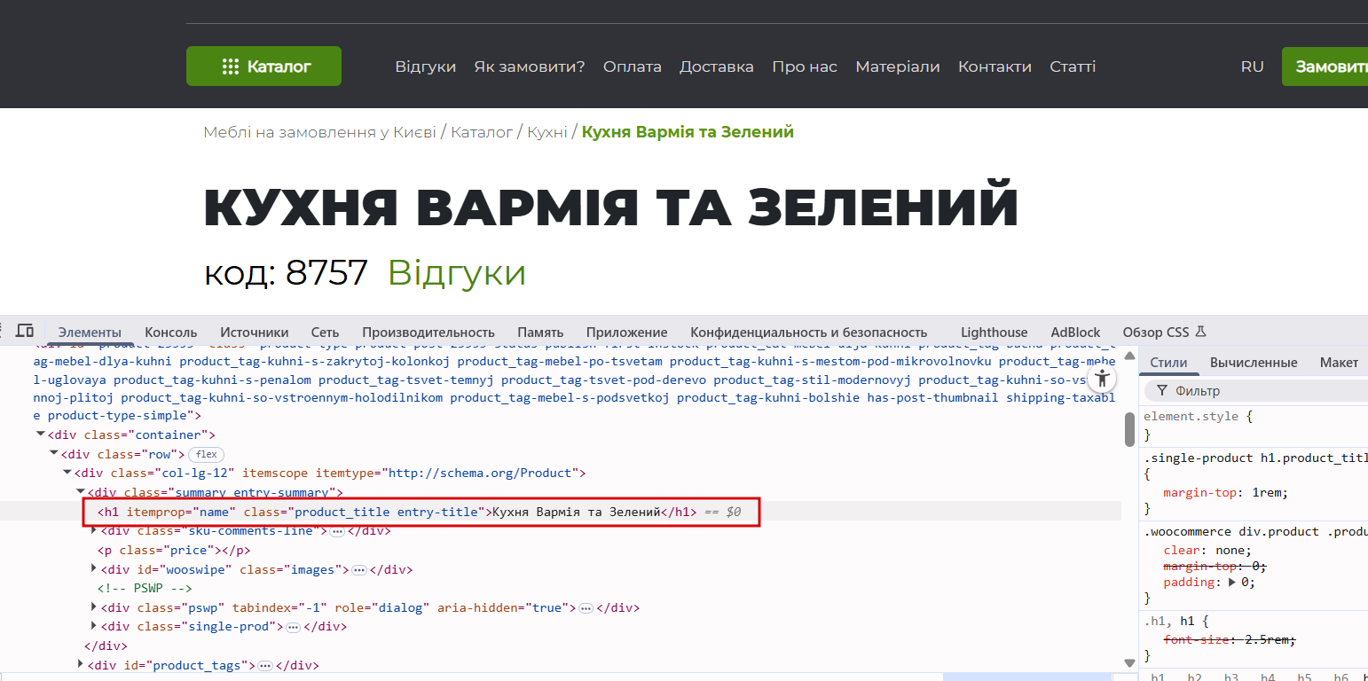Expand the ellipsis of wooswipe div
This screenshot has height=681, width=1368.
click(x=359, y=570)
